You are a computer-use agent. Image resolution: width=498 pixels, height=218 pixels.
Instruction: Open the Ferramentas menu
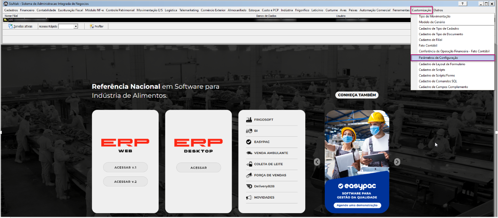coord(401,10)
